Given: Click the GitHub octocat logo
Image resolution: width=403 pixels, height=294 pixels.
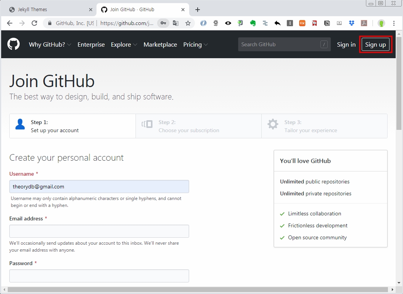Looking at the screenshot, I should (x=14, y=44).
